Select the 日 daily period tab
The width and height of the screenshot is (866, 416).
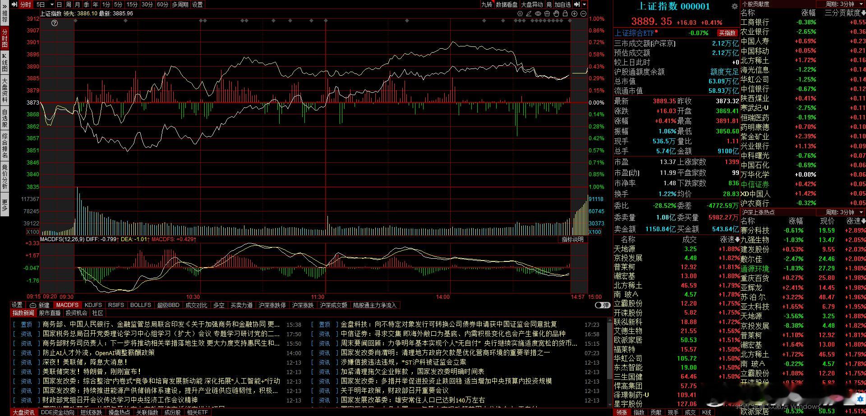coord(59,5)
